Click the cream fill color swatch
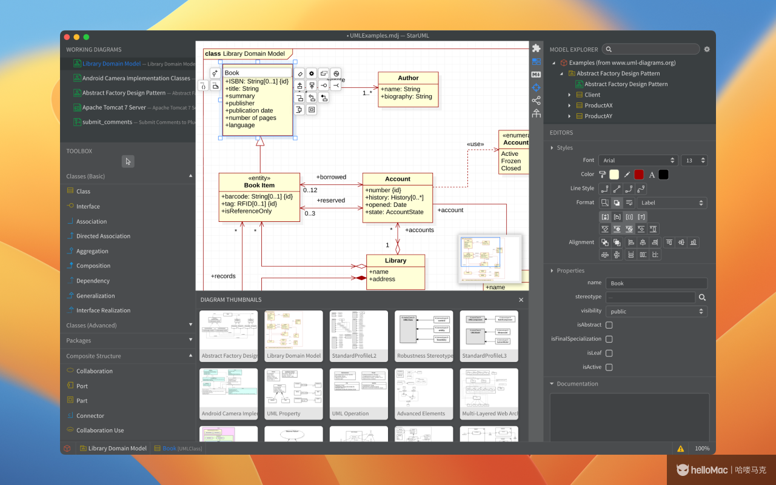776x485 pixels. (x=614, y=175)
